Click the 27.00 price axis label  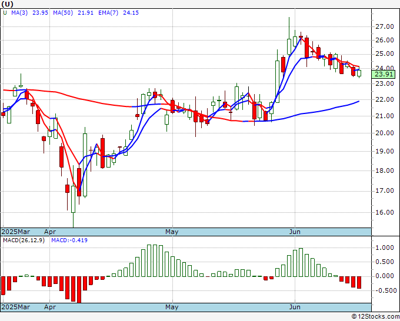tap(384, 26)
